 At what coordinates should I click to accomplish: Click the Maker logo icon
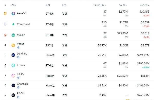pos(13,35)
